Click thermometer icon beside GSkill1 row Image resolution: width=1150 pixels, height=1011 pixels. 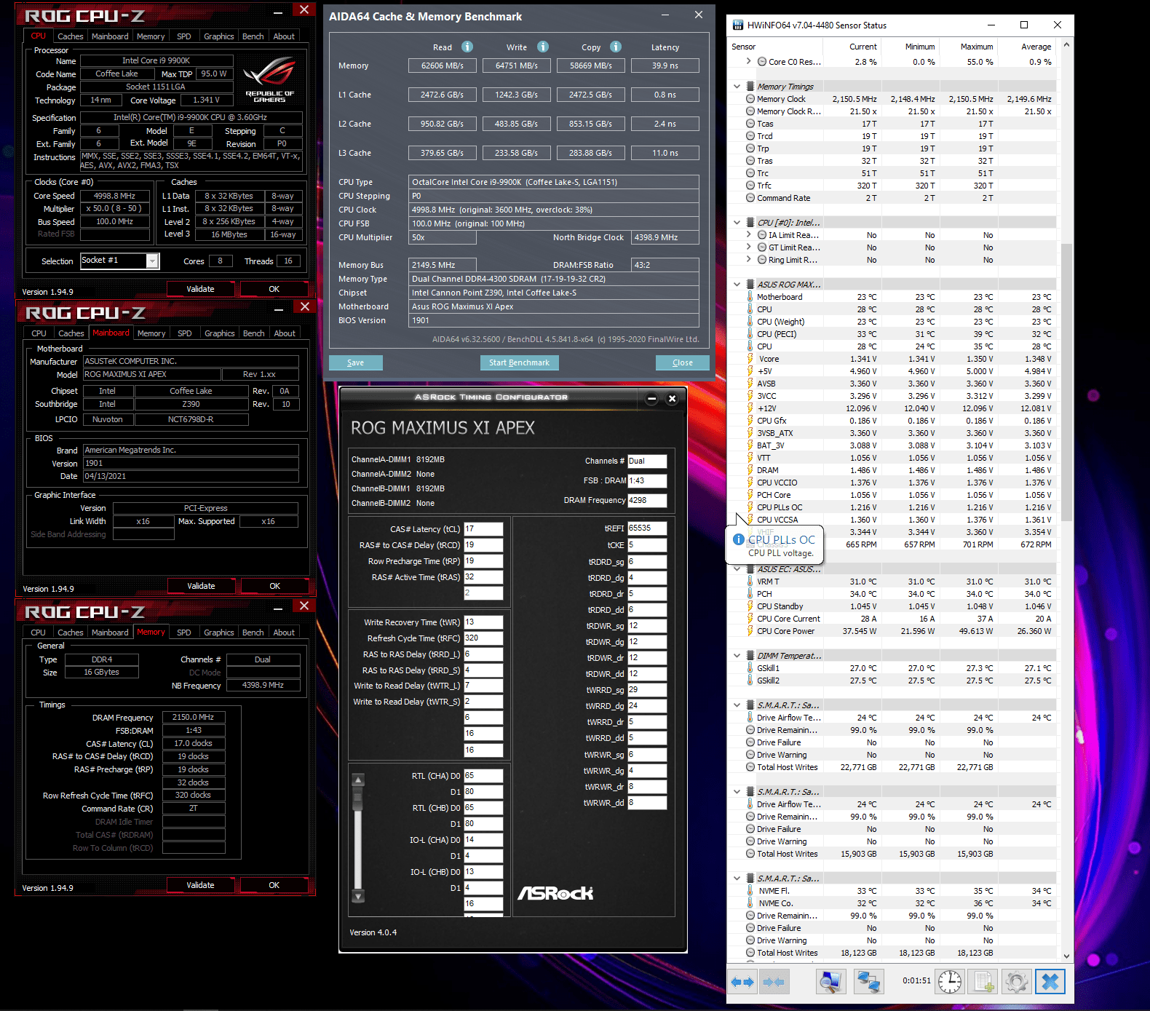750,668
